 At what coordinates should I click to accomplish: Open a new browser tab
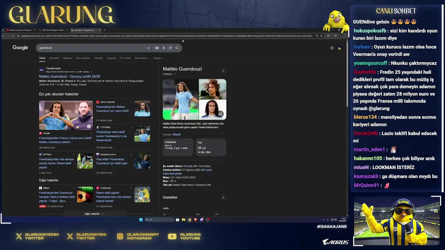coord(104,30)
